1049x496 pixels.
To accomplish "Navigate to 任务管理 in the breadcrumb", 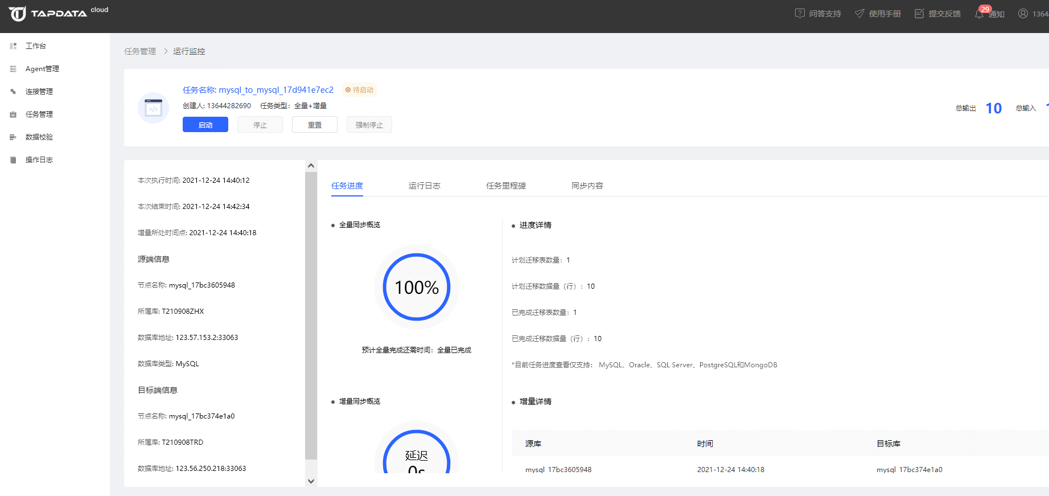I will 140,51.
